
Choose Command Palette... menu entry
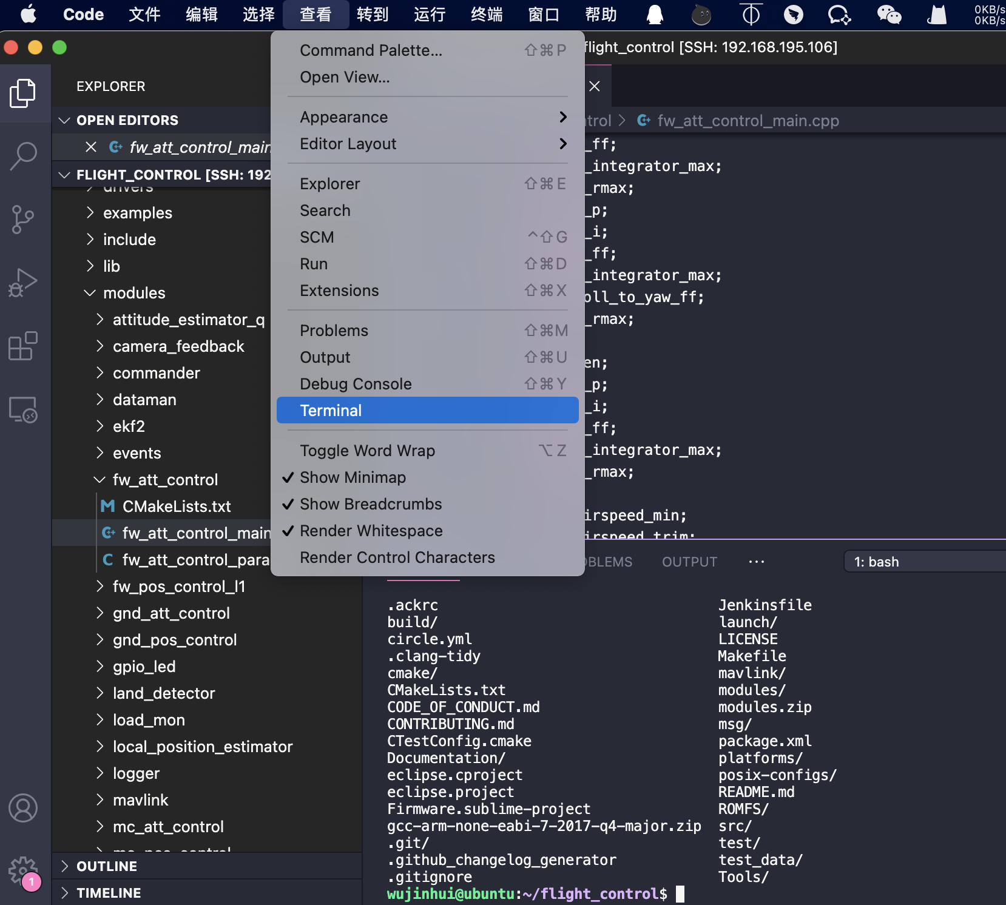(x=371, y=50)
